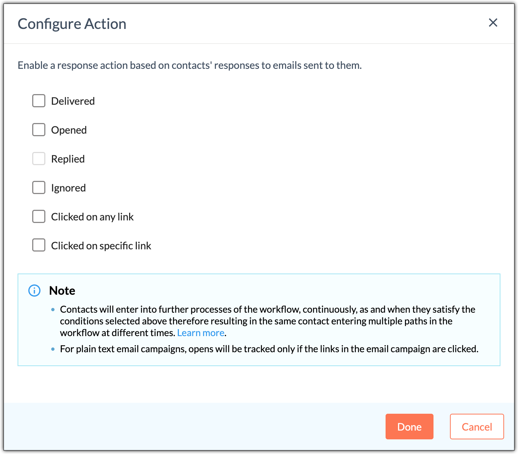Select the Clicked on any link checkbox
Image resolution: width=518 pixels, height=454 pixels.
coord(39,216)
